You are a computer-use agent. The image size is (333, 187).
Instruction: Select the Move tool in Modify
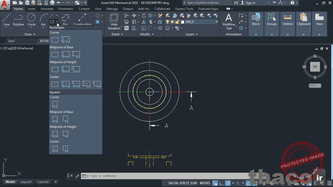[134, 16]
